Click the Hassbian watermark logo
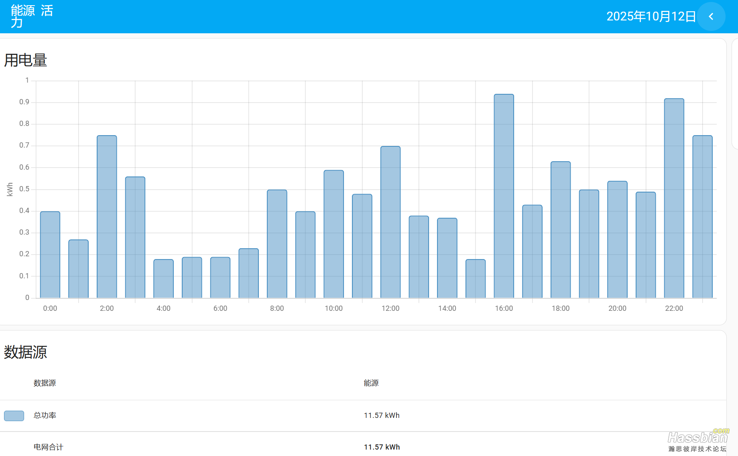This screenshot has height=456, width=738. (697, 440)
